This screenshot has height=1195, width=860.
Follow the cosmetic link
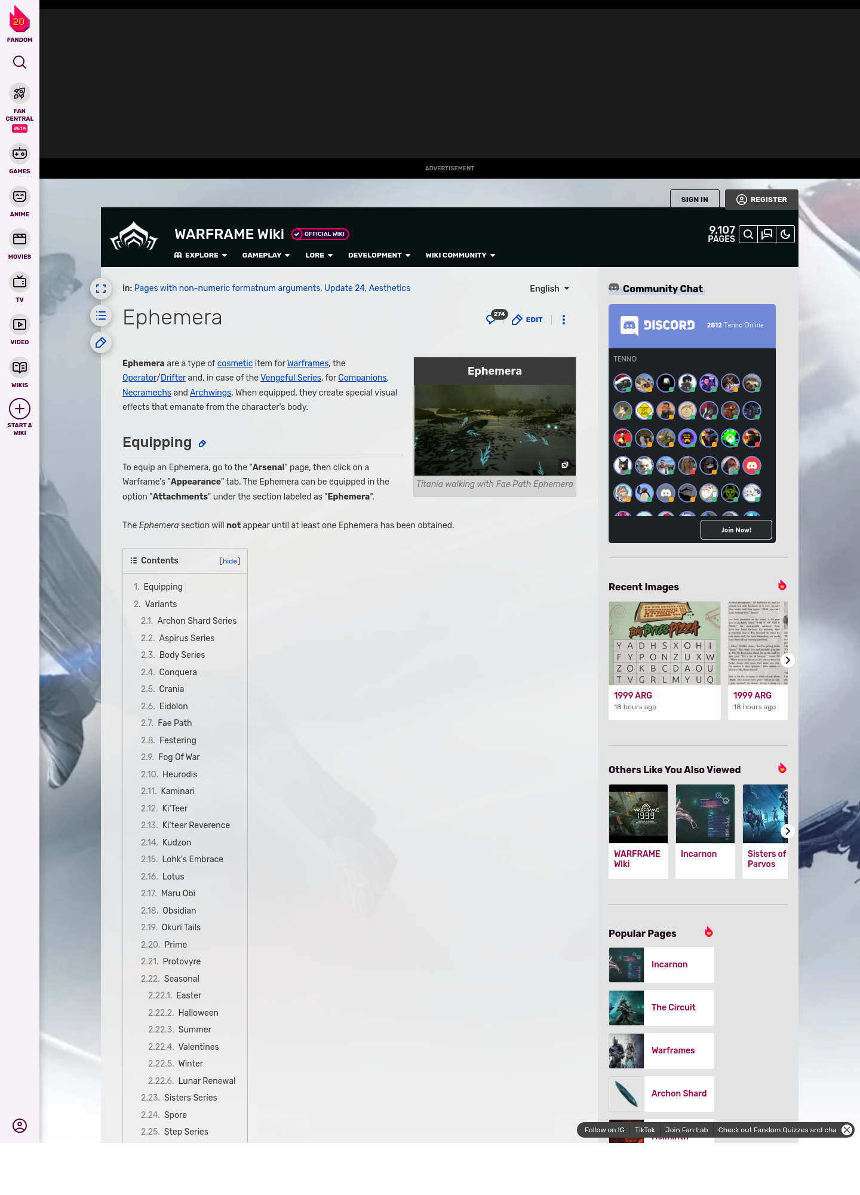235,363
